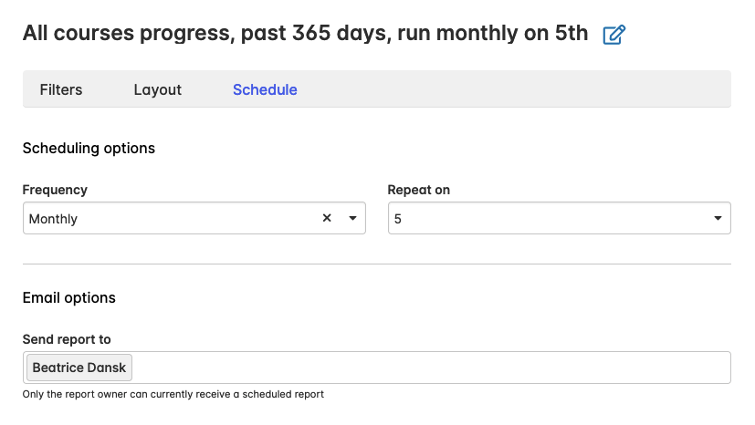
Task: Click the Email options heading
Action: tap(69, 297)
